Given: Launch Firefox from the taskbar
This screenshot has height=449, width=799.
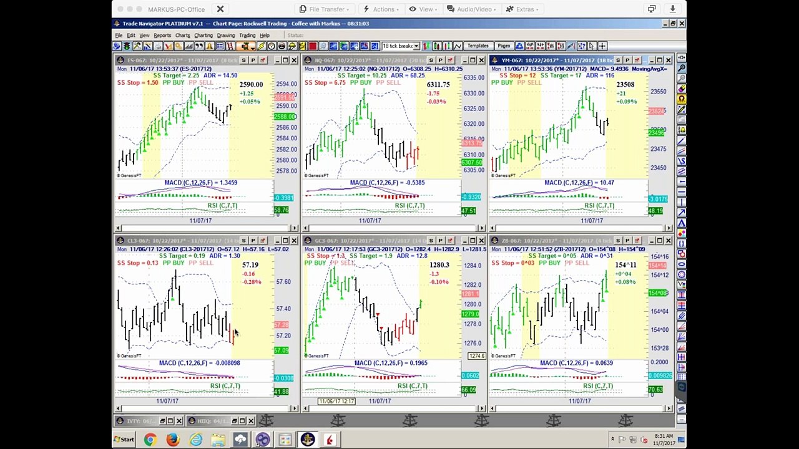Looking at the screenshot, I should tap(173, 440).
